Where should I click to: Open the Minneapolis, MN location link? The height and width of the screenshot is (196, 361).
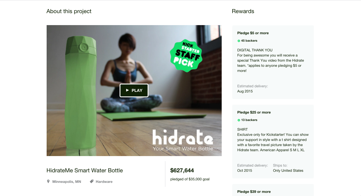pos(67,181)
